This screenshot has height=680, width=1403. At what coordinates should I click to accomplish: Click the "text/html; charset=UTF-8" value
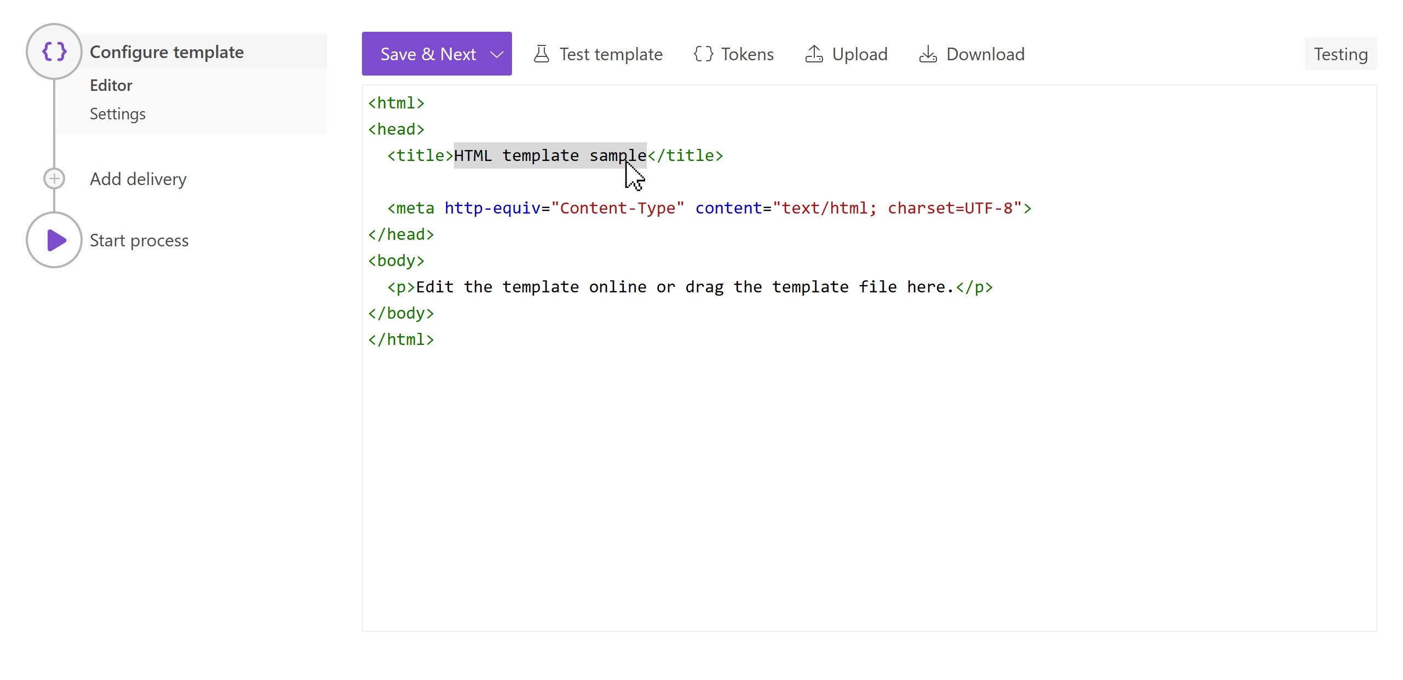pyautogui.click(x=898, y=208)
